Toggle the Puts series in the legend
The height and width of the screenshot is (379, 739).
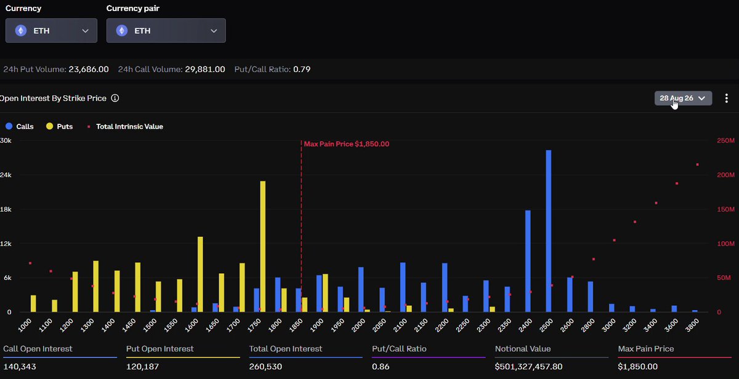point(59,126)
